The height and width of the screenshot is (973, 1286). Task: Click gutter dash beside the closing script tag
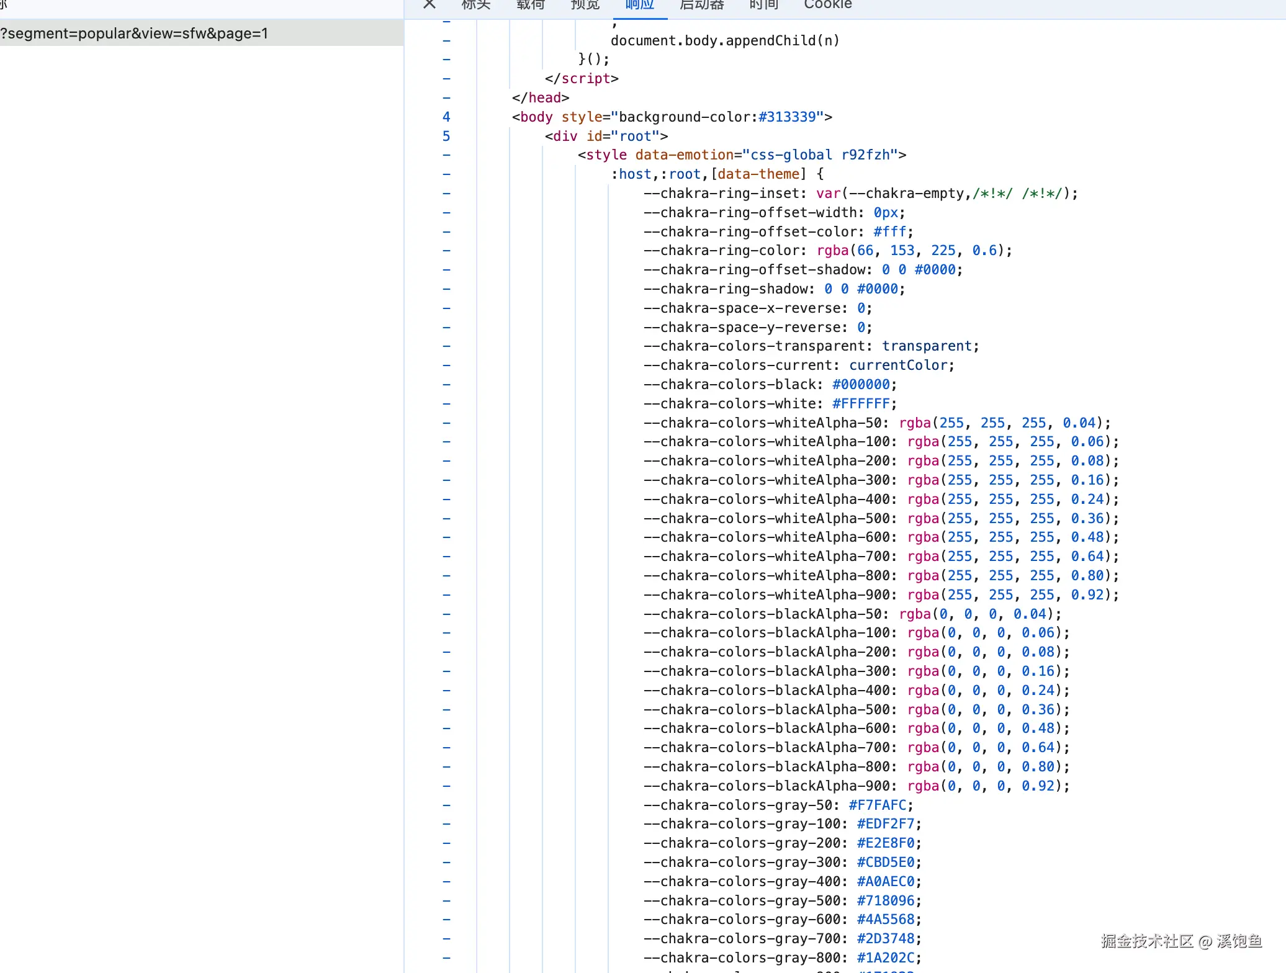[x=446, y=79]
